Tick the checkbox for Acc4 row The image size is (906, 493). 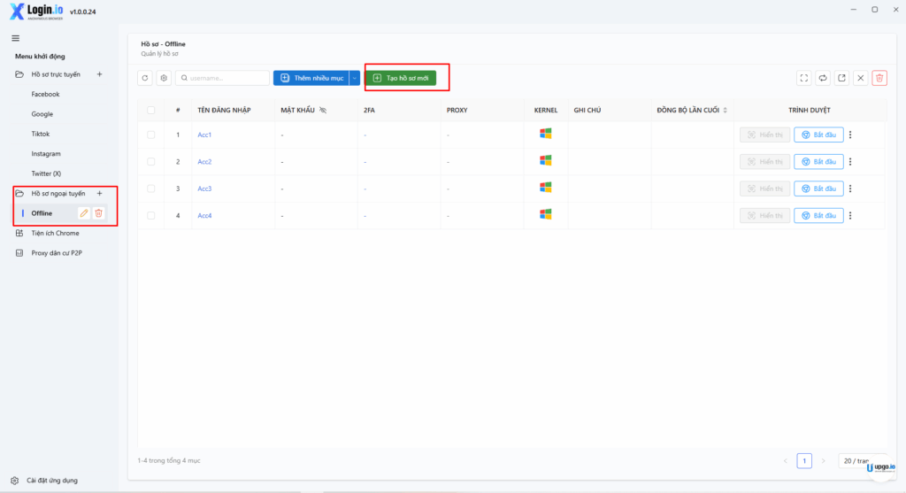point(151,215)
